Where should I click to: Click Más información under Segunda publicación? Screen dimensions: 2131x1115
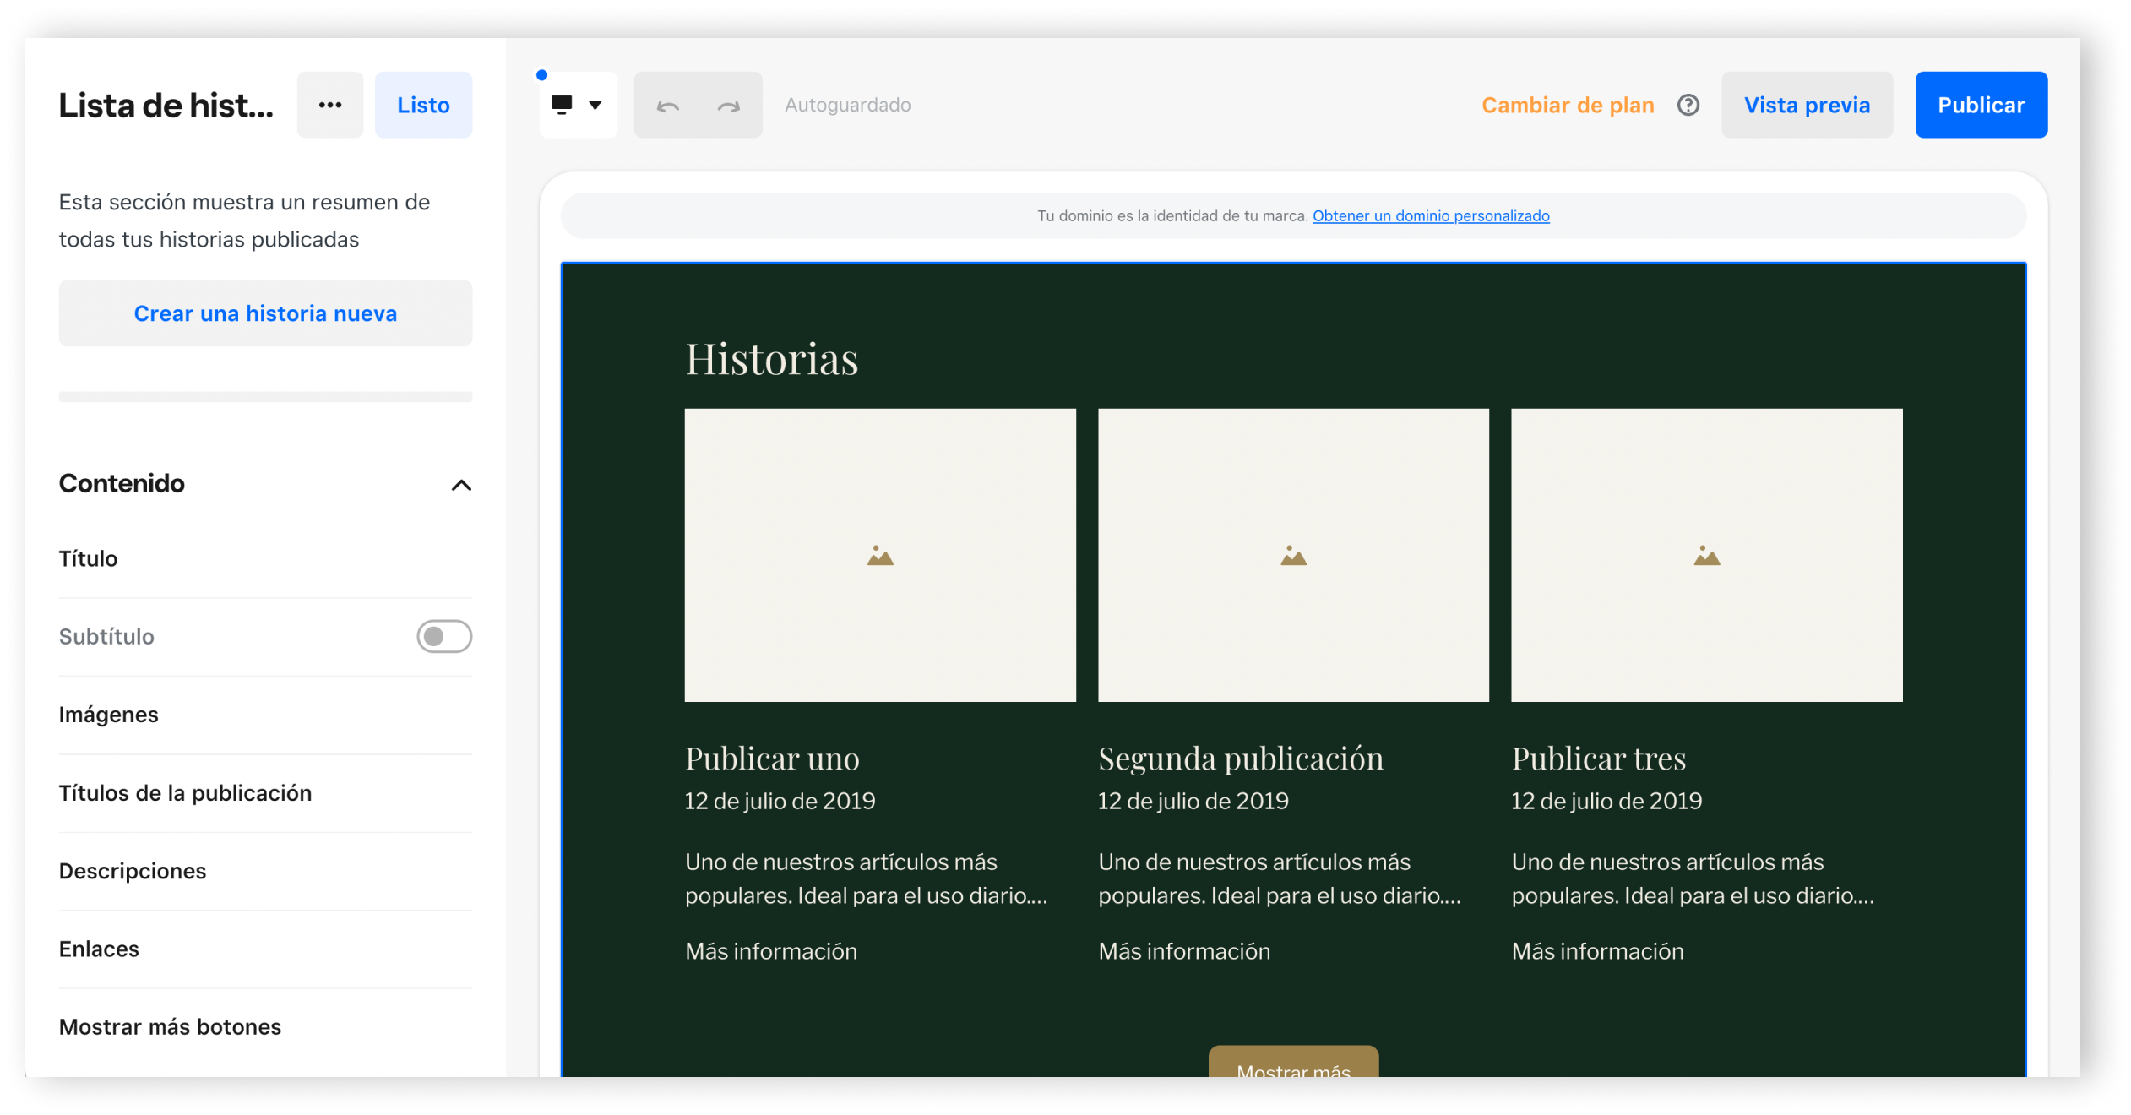pos(1184,951)
